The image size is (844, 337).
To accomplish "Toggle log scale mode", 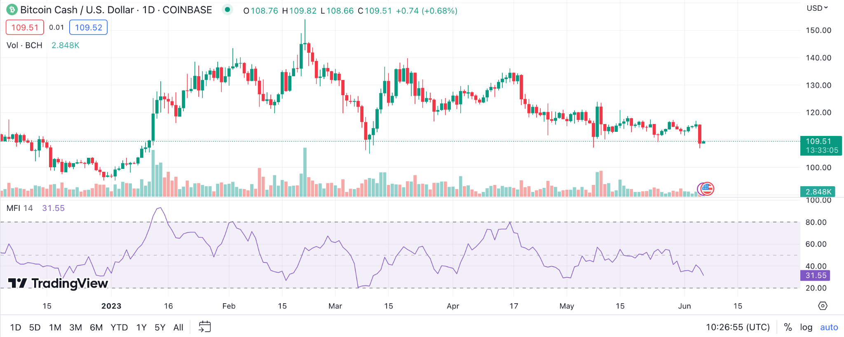I will click(806, 327).
